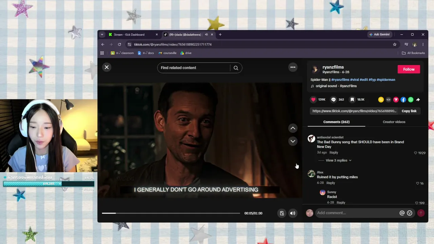The width and height of the screenshot is (434, 244).
Task: Click the search magnifier beside Find related content
Action: click(x=236, y=68)
